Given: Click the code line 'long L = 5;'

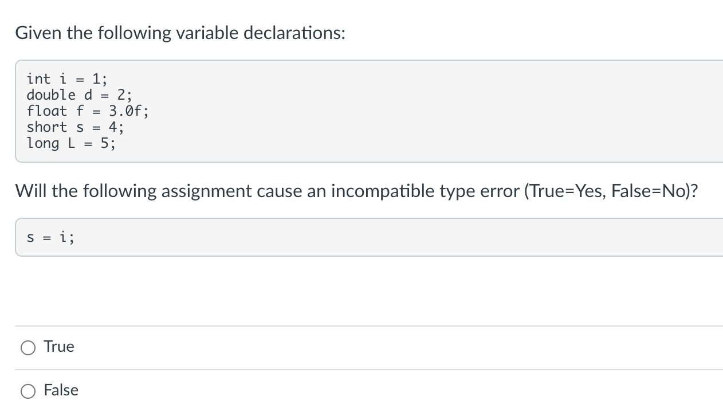Looking at the screenshot, I should point(70,143).
